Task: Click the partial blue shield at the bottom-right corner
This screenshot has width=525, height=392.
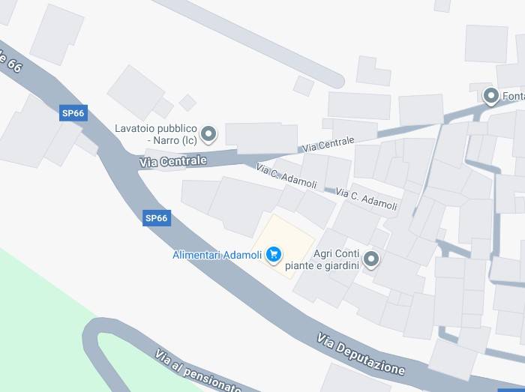Action: [x=511, y=390]
